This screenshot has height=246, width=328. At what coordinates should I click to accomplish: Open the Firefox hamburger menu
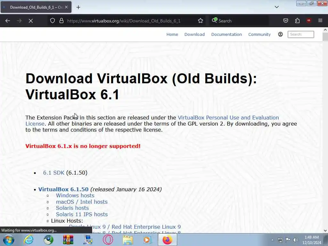[x=320, y=20]
